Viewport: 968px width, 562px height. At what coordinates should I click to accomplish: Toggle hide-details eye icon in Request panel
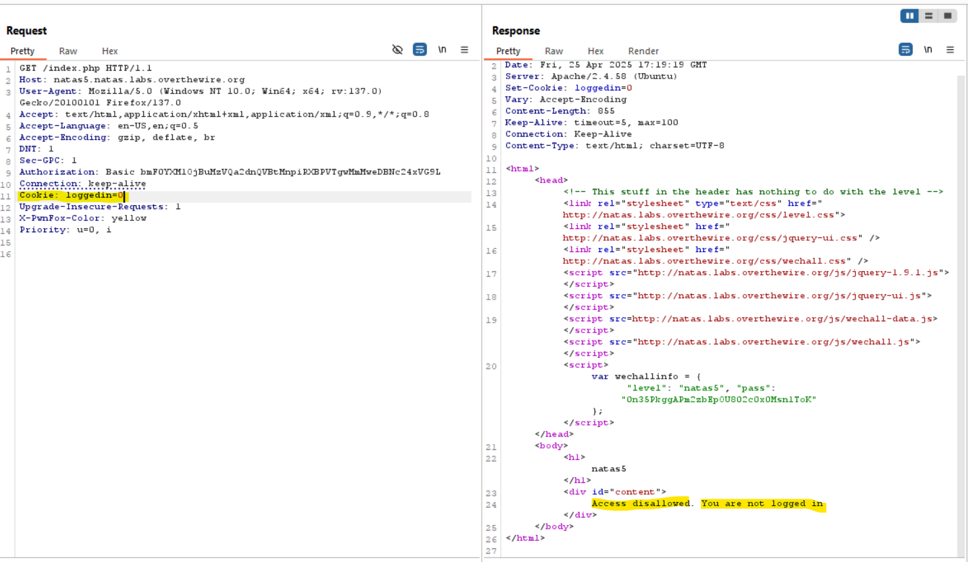(x=397, y=49)
